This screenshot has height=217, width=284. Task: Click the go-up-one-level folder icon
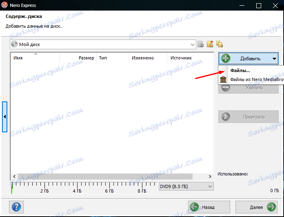point(201,44)
